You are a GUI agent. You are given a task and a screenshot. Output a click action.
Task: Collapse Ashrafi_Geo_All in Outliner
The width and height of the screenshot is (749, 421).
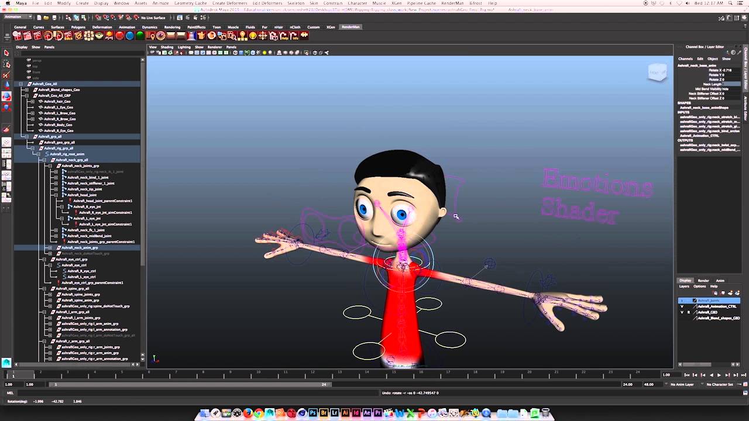(x=20, y=84)
